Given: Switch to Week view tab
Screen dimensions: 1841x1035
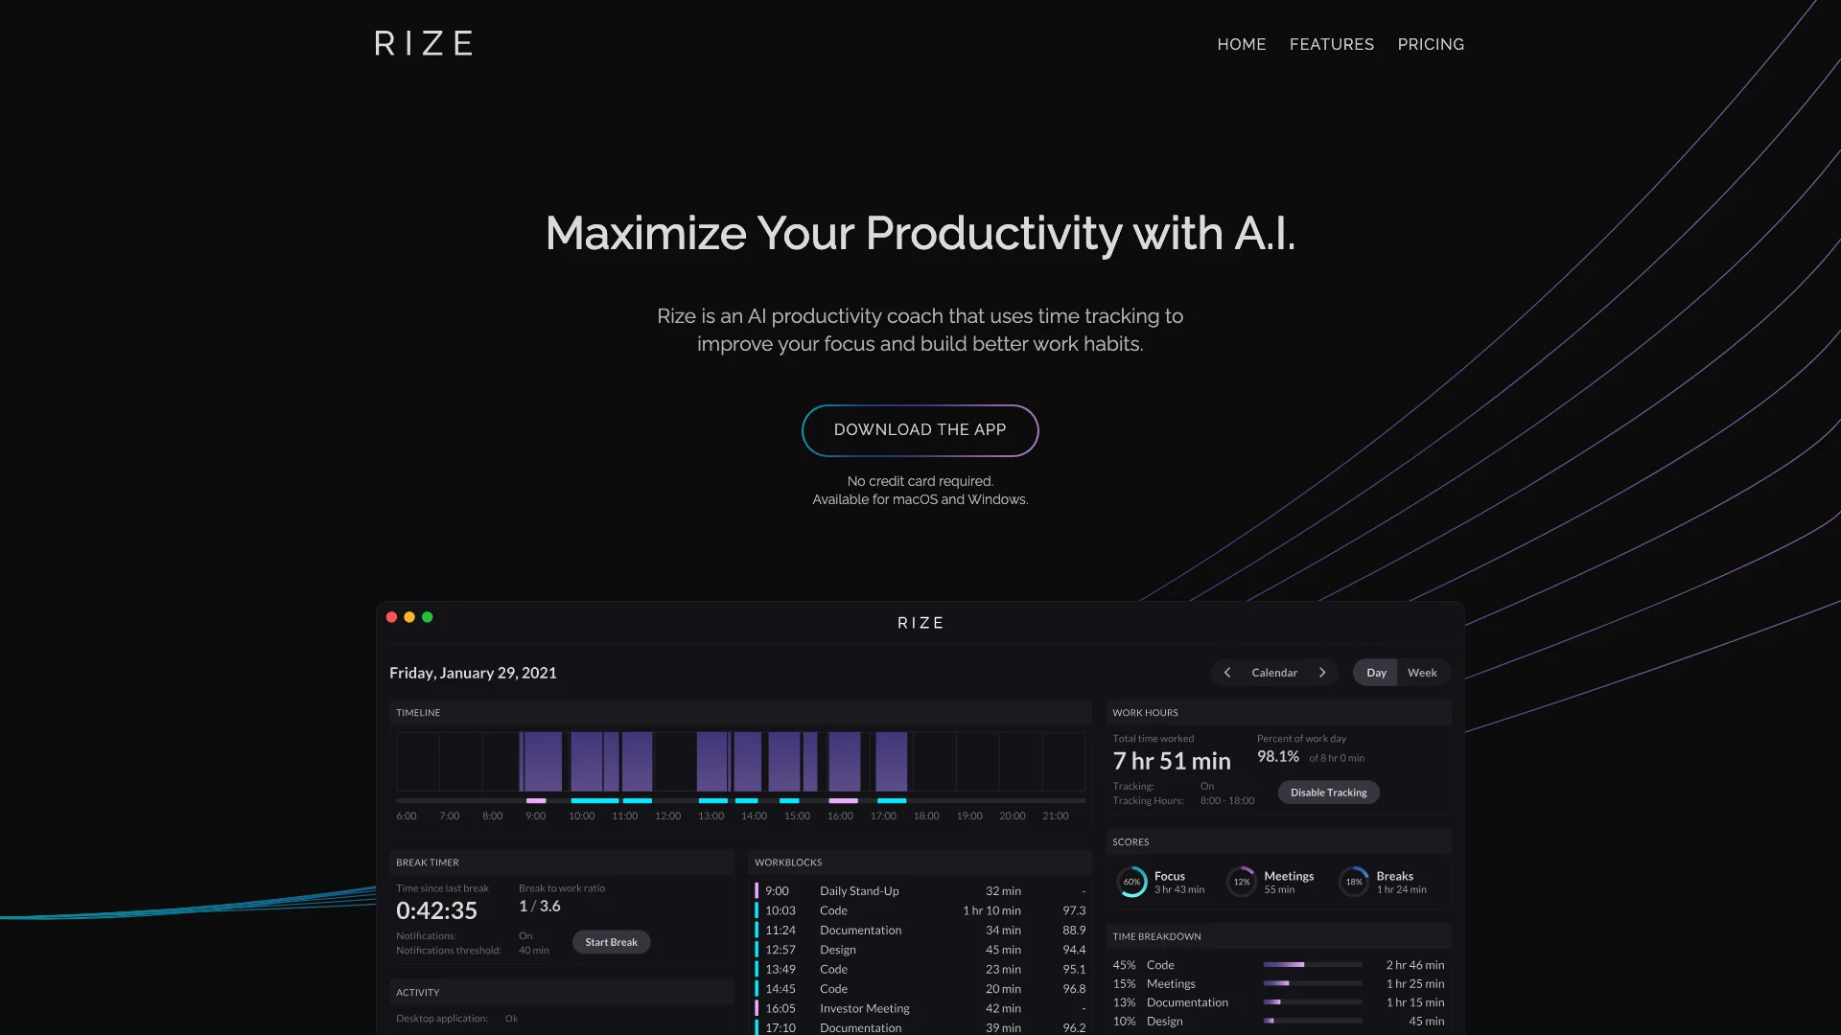Looking at the screenshot, I should point(1423,671).
